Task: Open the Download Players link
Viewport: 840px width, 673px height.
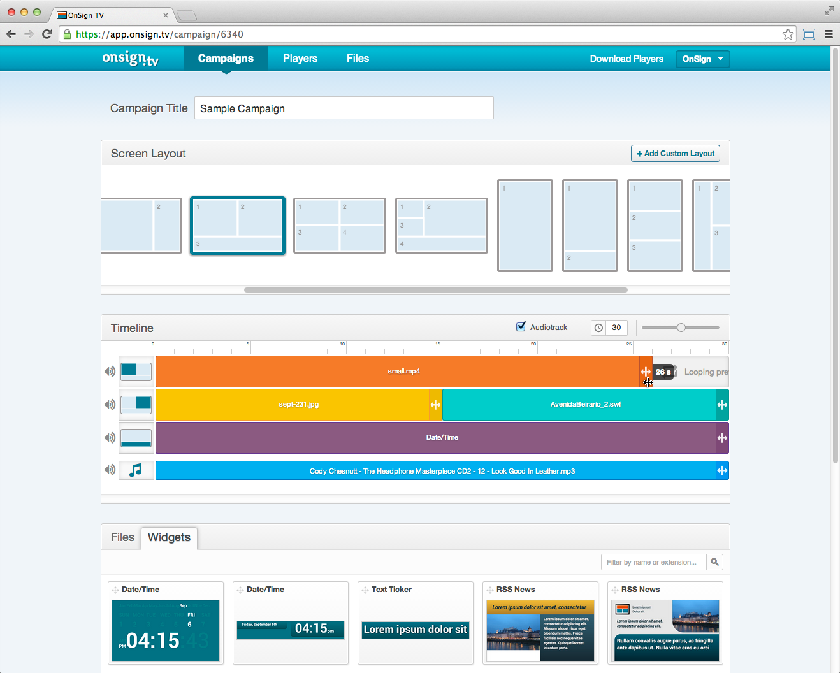Action: [626, 59]
